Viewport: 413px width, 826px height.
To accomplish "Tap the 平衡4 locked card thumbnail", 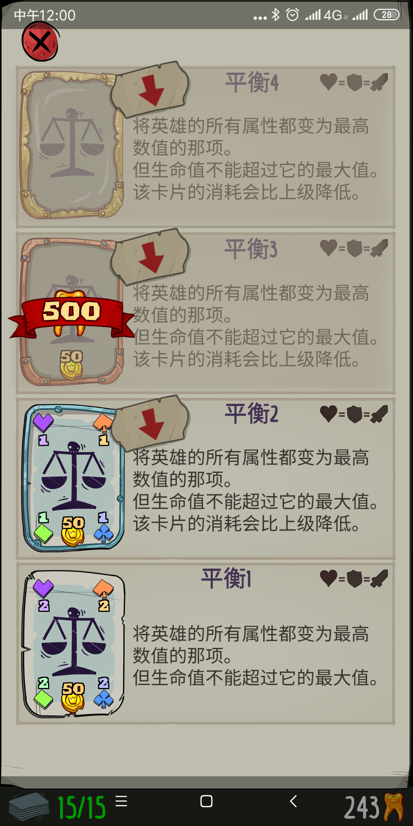I will [x=72, y=145].
